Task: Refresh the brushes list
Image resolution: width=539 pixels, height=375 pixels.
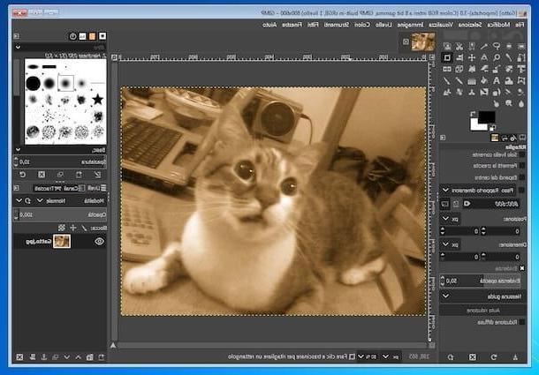Action: (22, 175)
